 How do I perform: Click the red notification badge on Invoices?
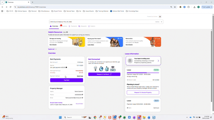tap(61, 25)
